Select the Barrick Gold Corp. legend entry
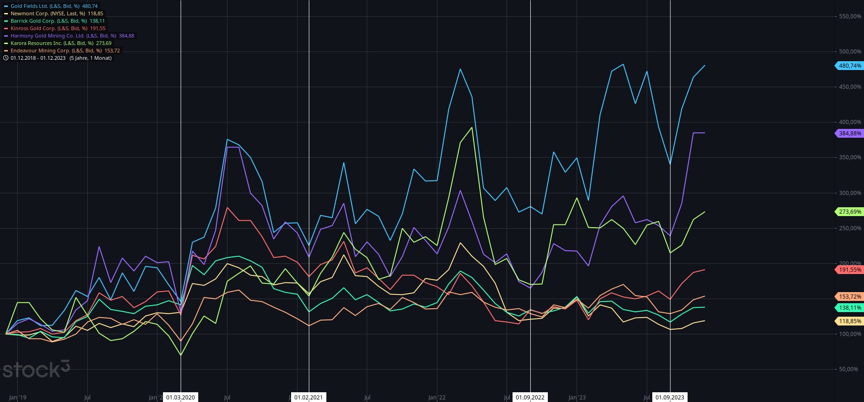Screen dimensions: 864x402 pos(55,21)
